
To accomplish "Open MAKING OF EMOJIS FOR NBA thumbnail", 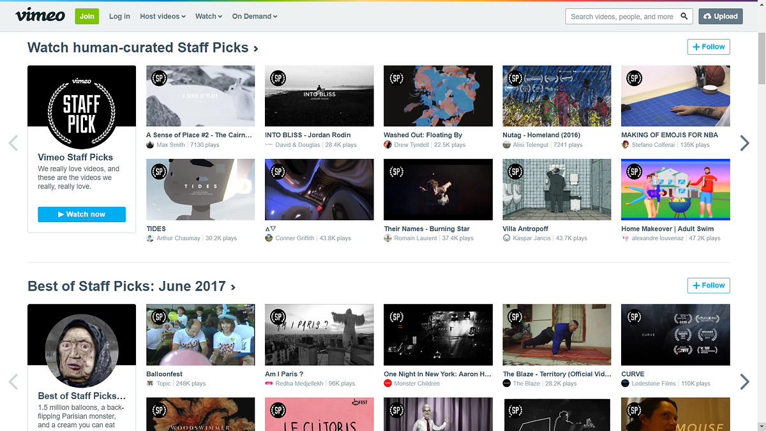I will pyautogui.click(x=675, y=96).
